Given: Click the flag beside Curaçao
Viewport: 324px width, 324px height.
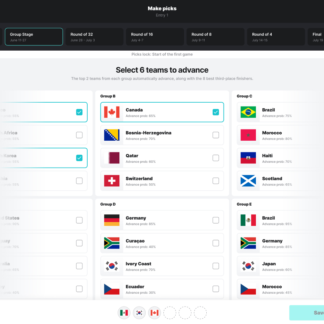Looking at the screenshot, I should point(112,243).
